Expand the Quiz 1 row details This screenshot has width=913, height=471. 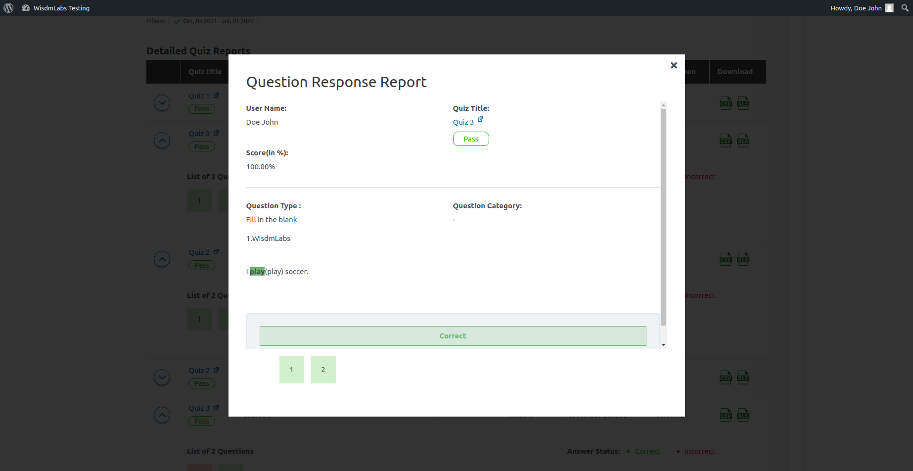[162, 103]
